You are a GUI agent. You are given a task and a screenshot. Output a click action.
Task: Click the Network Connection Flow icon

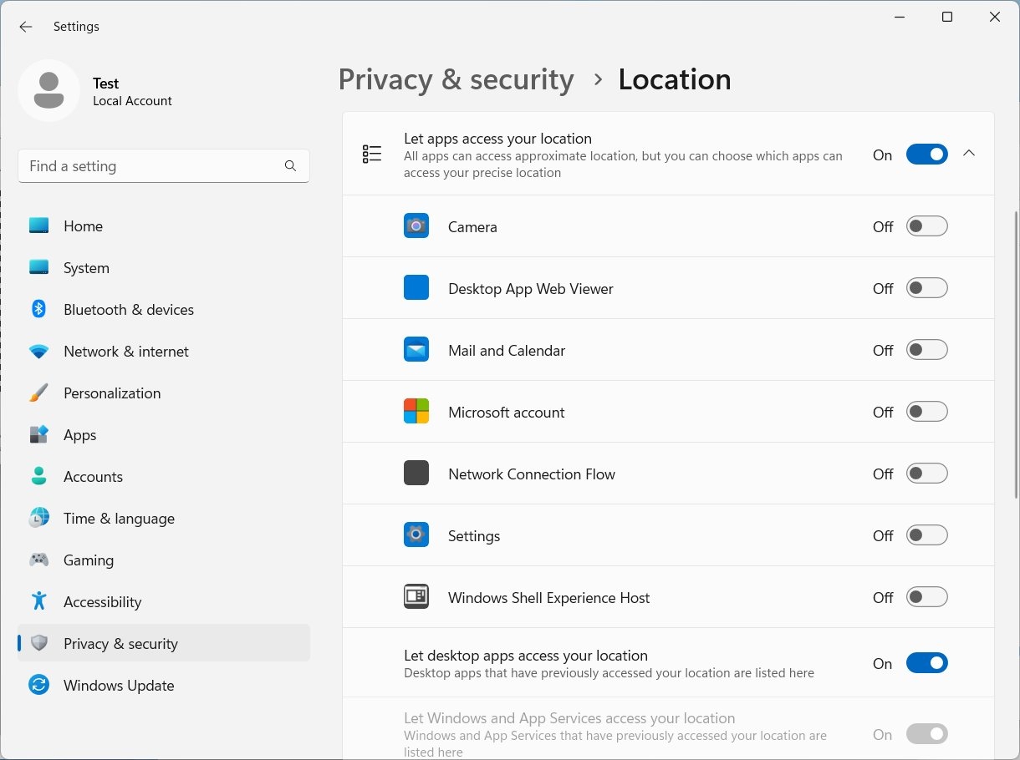pyautogui.click(x=416, y=474)
